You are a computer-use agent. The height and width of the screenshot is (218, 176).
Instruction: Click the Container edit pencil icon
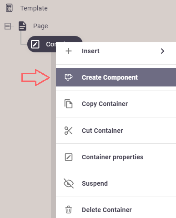(35, 44)
